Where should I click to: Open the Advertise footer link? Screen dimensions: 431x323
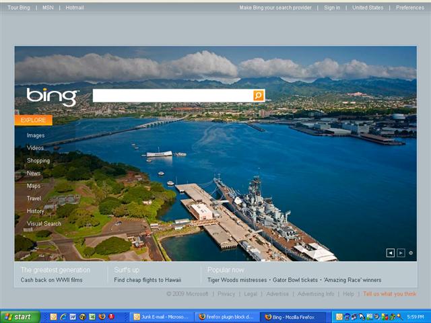point(277,294)
